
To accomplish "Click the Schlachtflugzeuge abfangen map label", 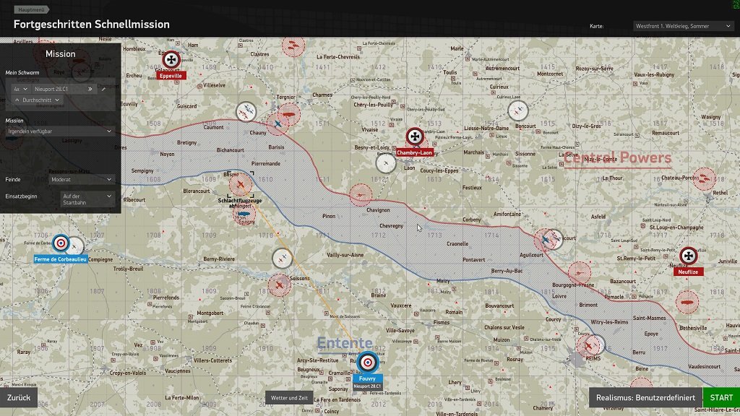I will [240, 203].
